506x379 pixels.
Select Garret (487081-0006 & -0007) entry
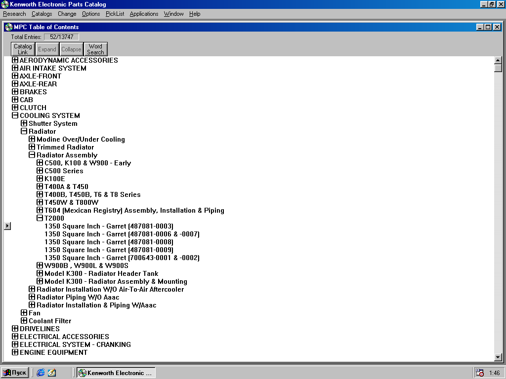(122, 234)
